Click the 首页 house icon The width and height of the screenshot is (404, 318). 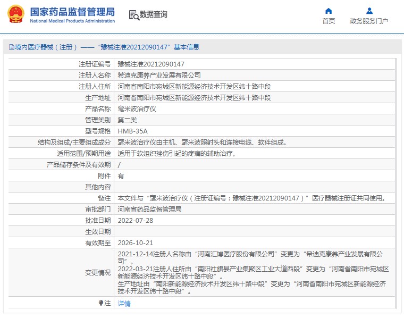pyautogui.click(x=329, y=11)
